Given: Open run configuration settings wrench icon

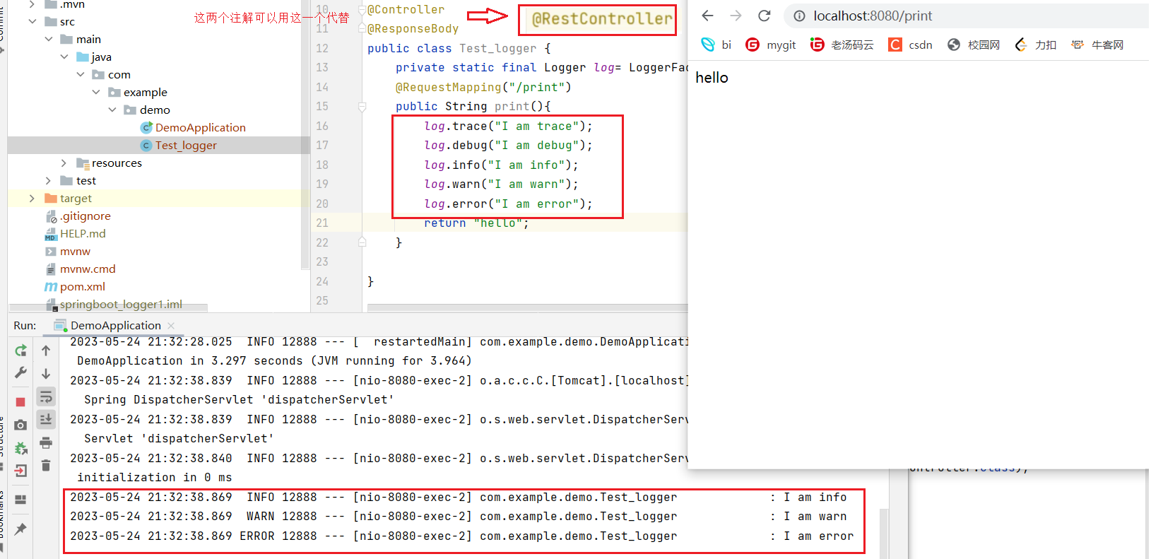Looking at the screenshot, I should pos(20,372).
